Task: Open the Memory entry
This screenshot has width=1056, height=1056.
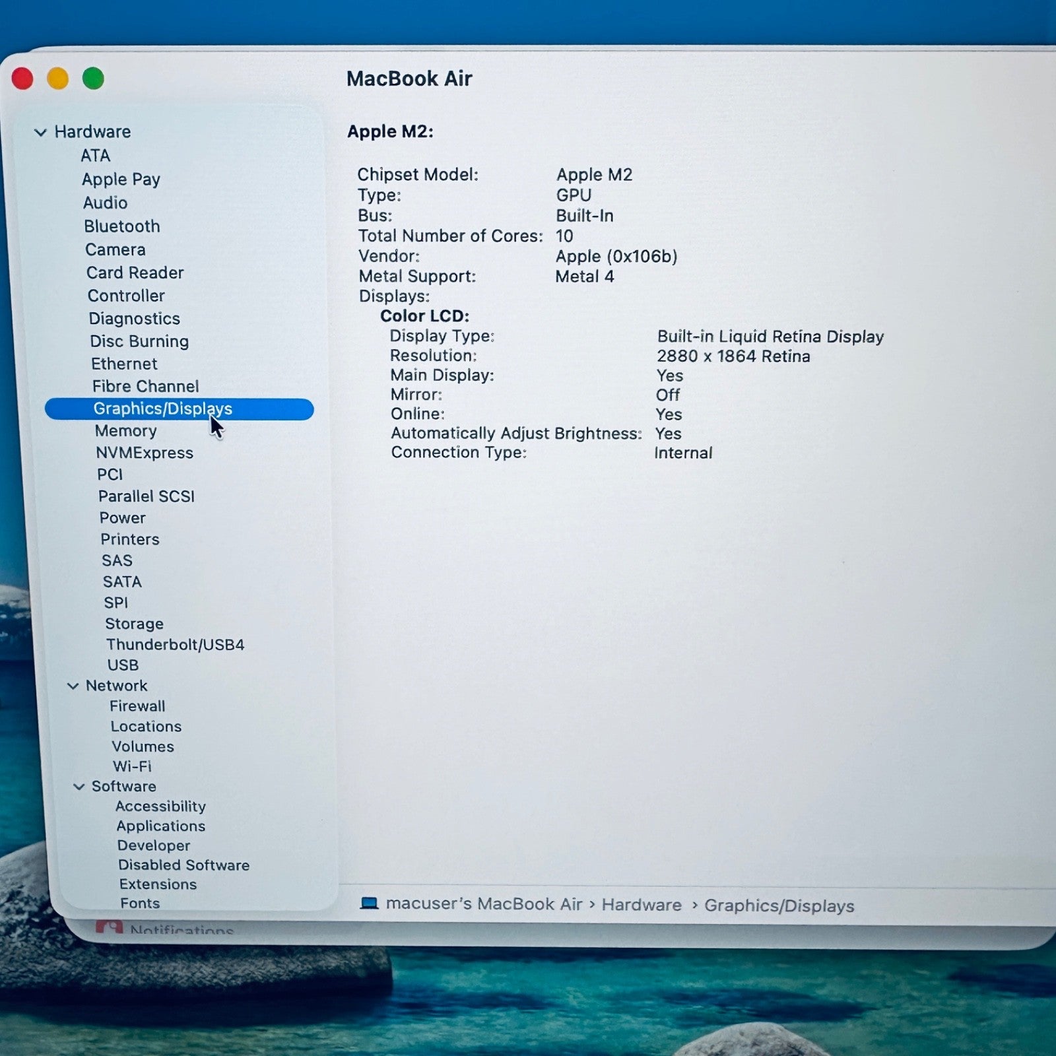Action: [x=125, y=431]
